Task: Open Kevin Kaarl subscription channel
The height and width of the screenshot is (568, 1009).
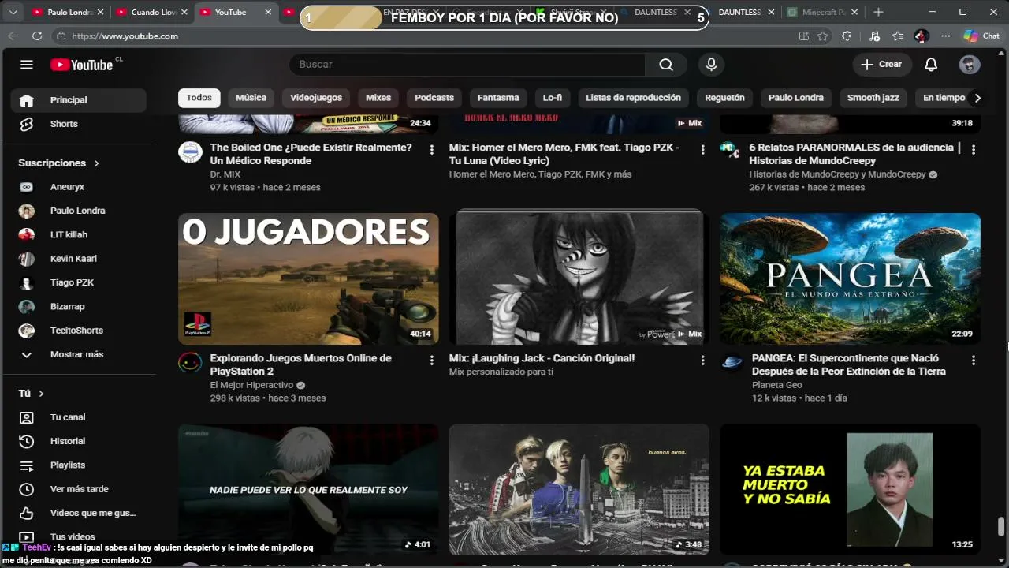Action: pos(79,259)
